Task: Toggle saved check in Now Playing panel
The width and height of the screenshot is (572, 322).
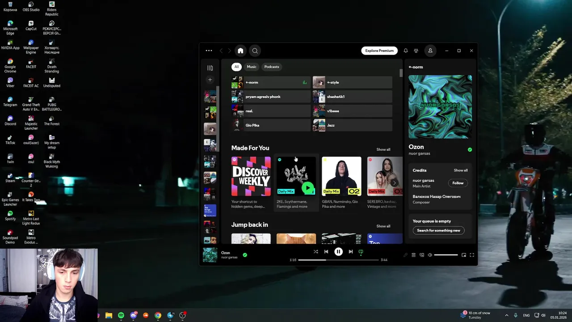Action: tap(470, 149)
